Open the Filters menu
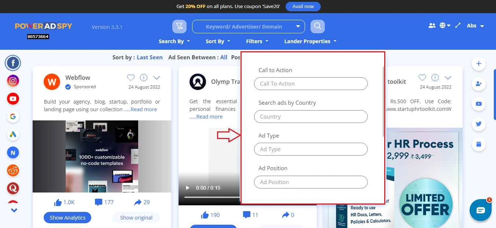This screenshot has height=228, width=496. point(257,41)
